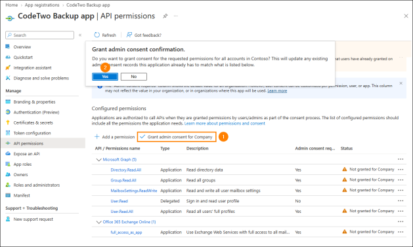Open more options for Office 365 Exchange group
Viewport: 413px width, 247px height.
(x=401, y=221)
